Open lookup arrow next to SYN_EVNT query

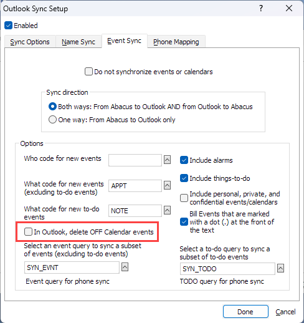[x=125, y=267]
